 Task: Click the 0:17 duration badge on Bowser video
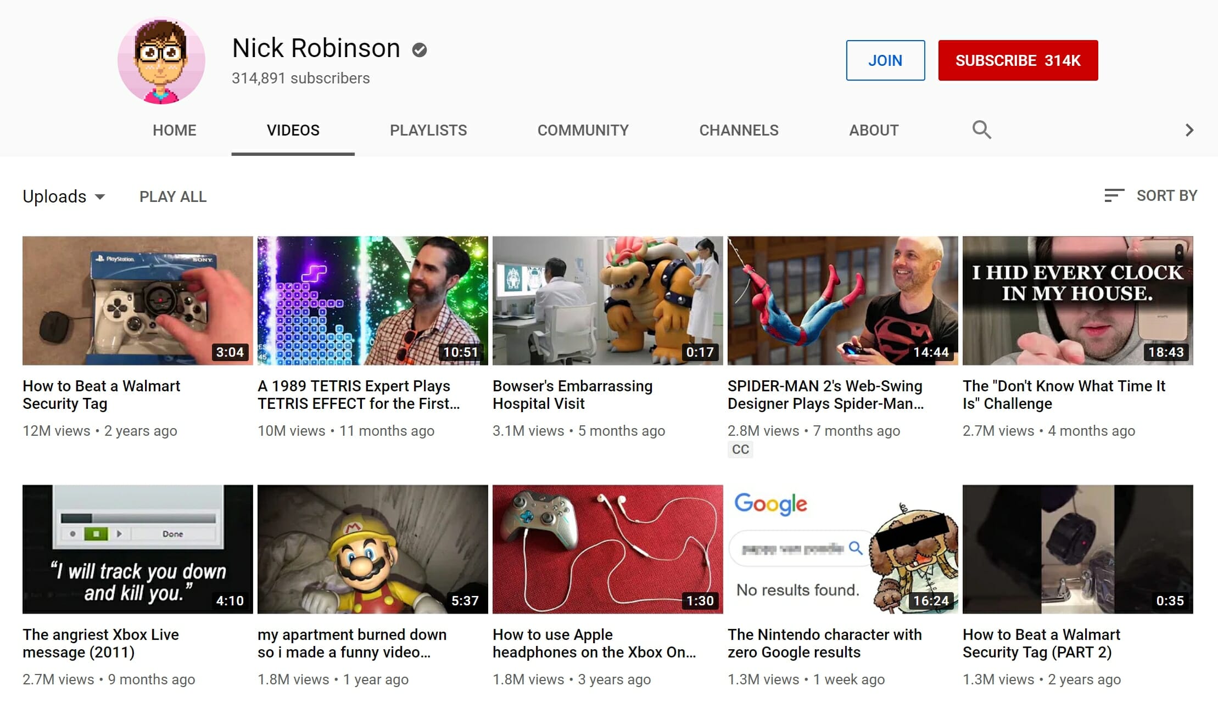coord(700,352)
